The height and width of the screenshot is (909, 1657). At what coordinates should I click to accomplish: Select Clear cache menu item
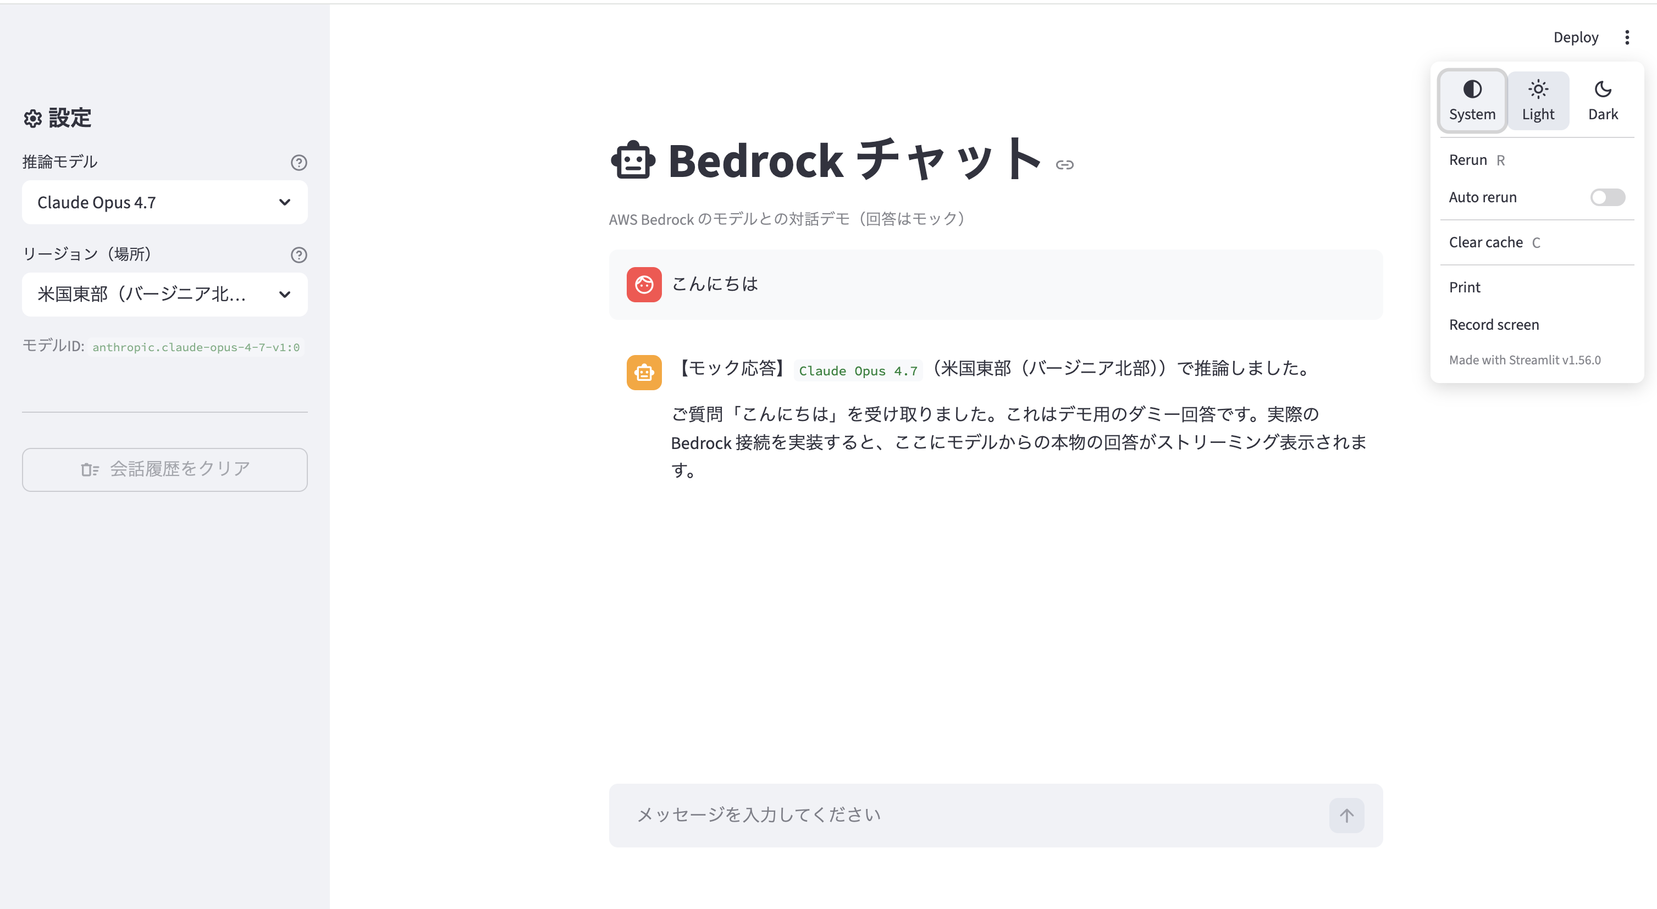1537,242
